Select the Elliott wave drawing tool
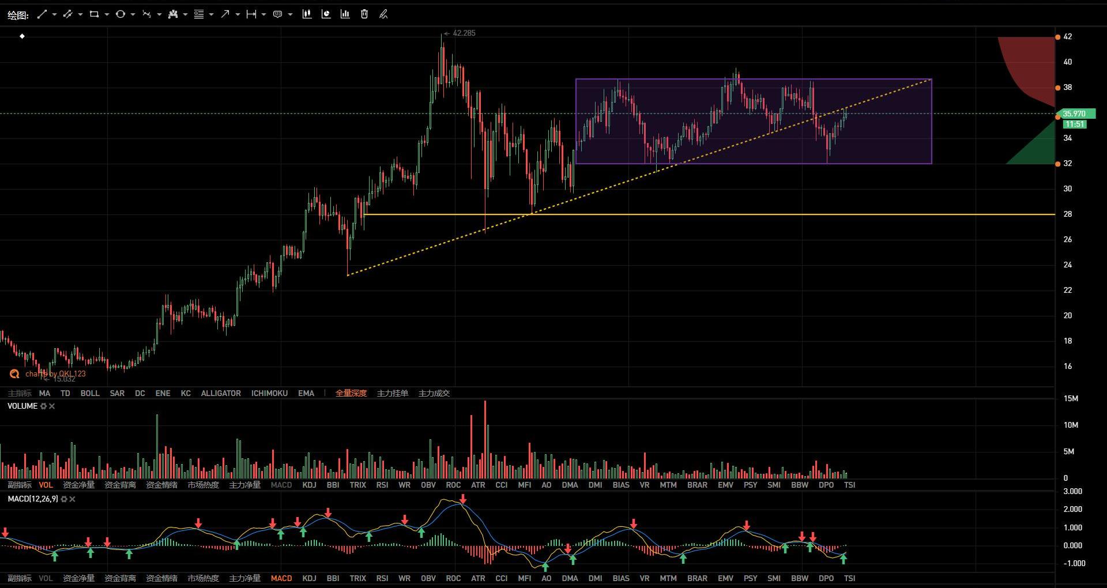Screen dimensions: 1107x588 click(146, 14)
